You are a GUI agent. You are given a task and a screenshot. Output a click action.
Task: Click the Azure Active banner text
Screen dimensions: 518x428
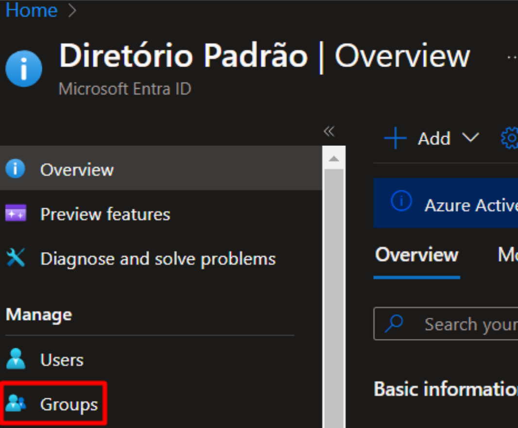pyautogui.click(x=471, y=205)
